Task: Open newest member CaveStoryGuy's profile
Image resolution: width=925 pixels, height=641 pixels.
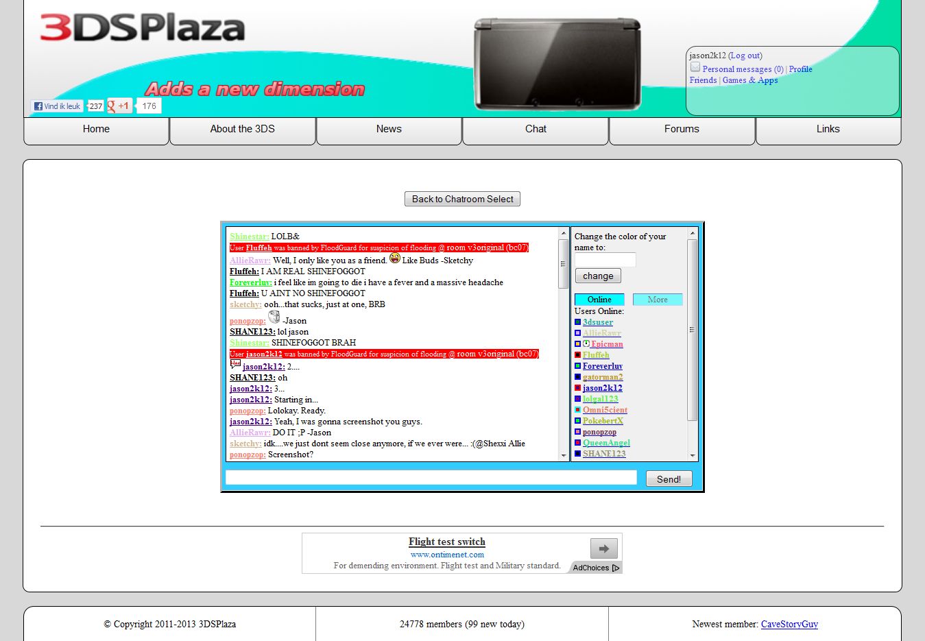Action: coord(789,624)
